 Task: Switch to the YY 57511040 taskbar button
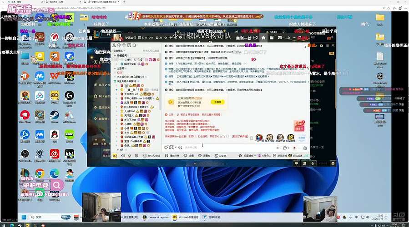tap(186, 217)
